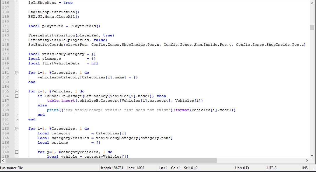Click line number 141 in the margin
Image resolution: width=316 pixels, height=172 pixels.
(x=6, y=26)
